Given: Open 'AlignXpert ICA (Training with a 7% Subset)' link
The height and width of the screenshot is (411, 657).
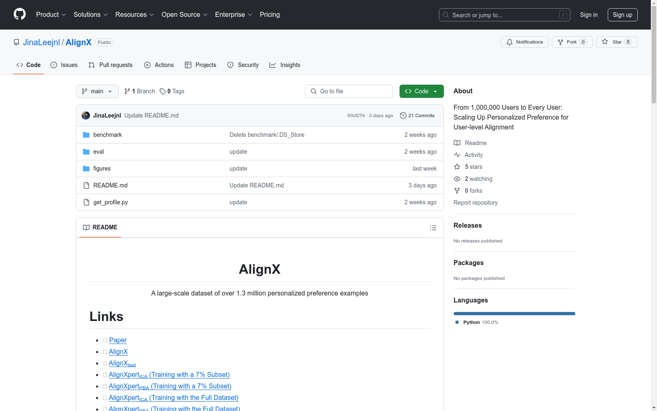Looking at the screenshot, I should click(169, 375).
